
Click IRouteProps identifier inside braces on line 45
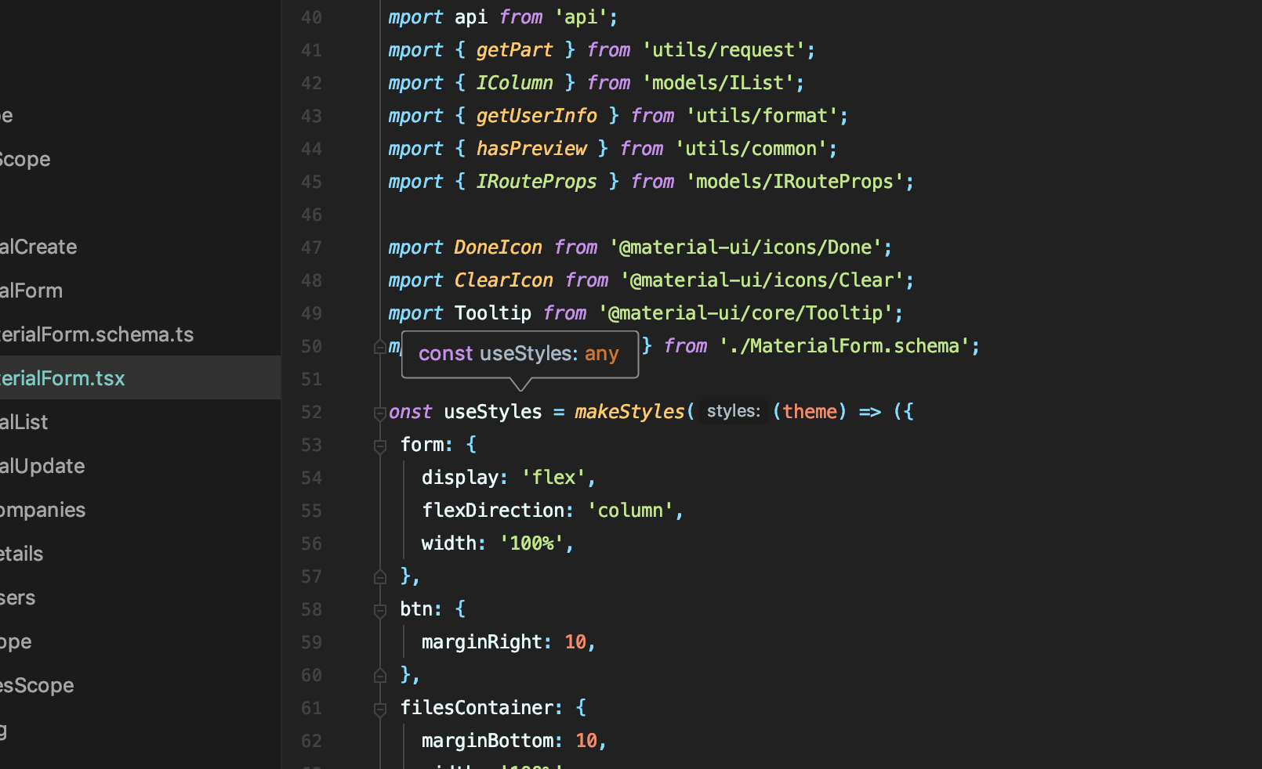(537, 182)
